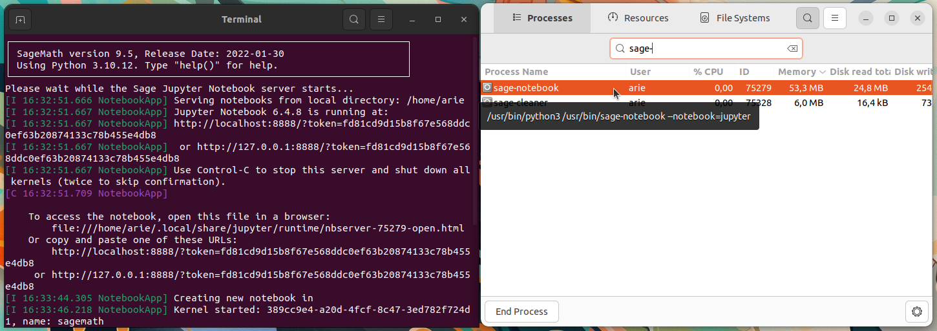Screen dimensions: 937x331
Task: Click SageMath version 9.5 banner text
Action: tap(150, 54)
